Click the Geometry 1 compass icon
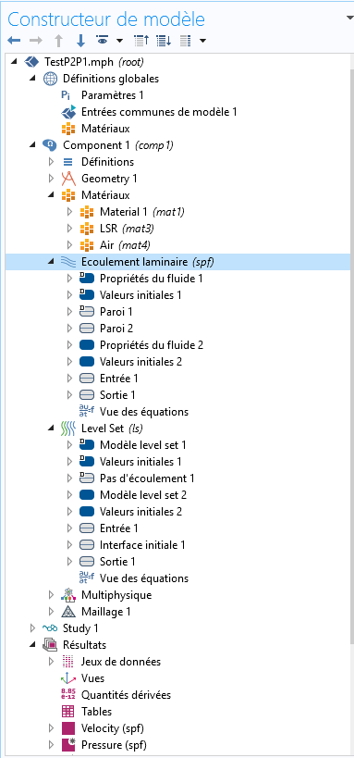This screenshot has height=758, width=354. [x=68, y=179]
